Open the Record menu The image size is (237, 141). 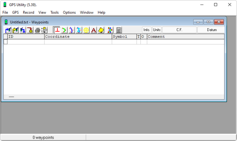coord(28,12)
